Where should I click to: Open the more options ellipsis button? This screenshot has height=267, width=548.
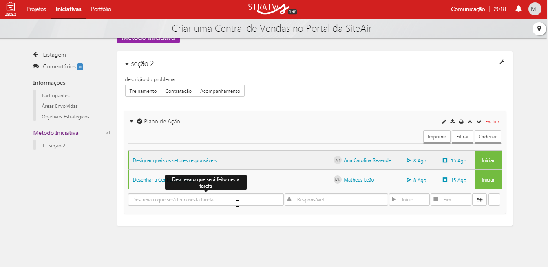click(494, 199)
